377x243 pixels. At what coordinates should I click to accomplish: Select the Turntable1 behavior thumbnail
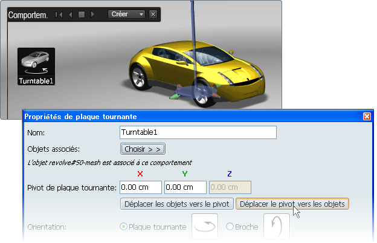[x=36, y=66]
